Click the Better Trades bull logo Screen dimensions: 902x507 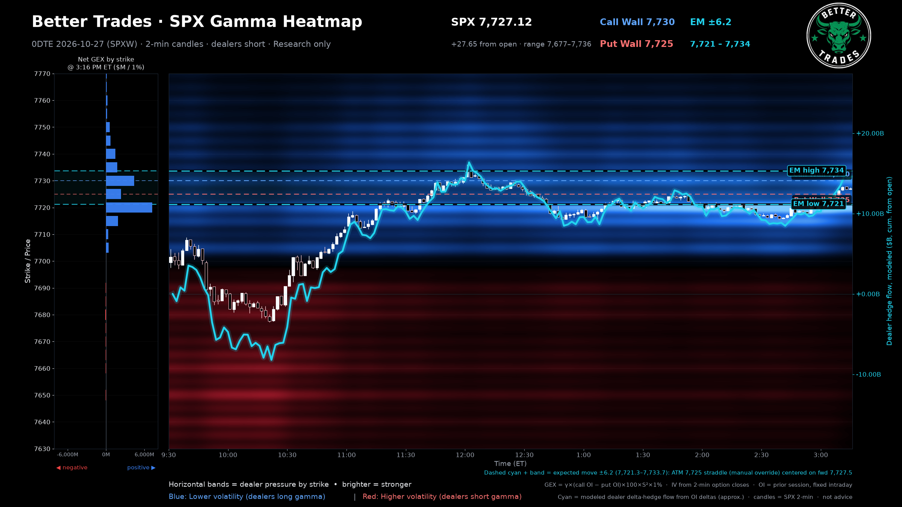coord(838,36)
